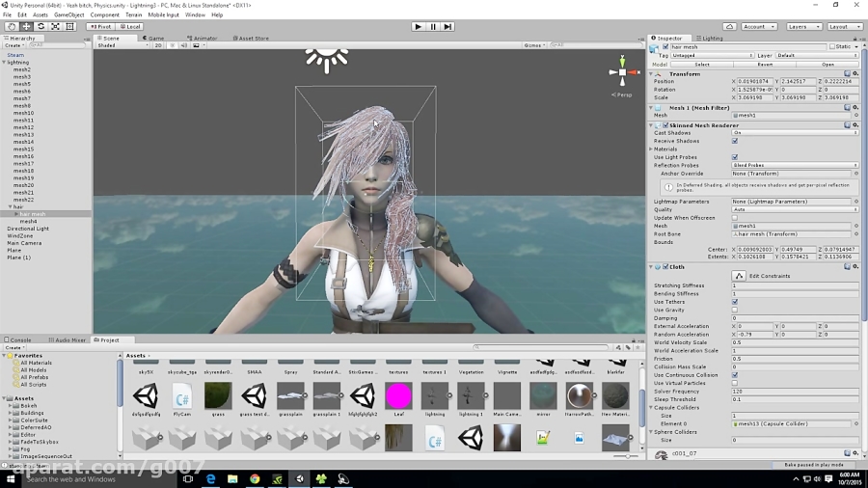Toggle the Static checkbox
The image size is (868, 488).
(x=832, y=47)
